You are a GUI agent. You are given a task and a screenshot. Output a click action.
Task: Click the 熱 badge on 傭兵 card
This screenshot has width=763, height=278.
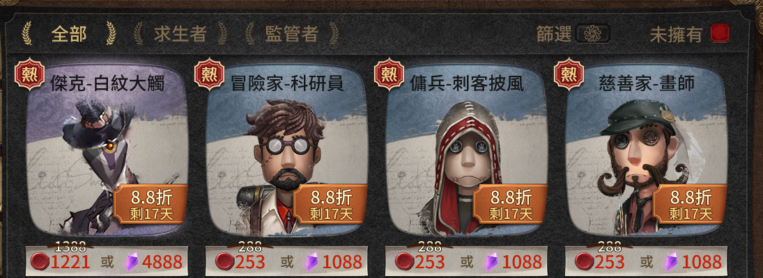pos(389,74)
